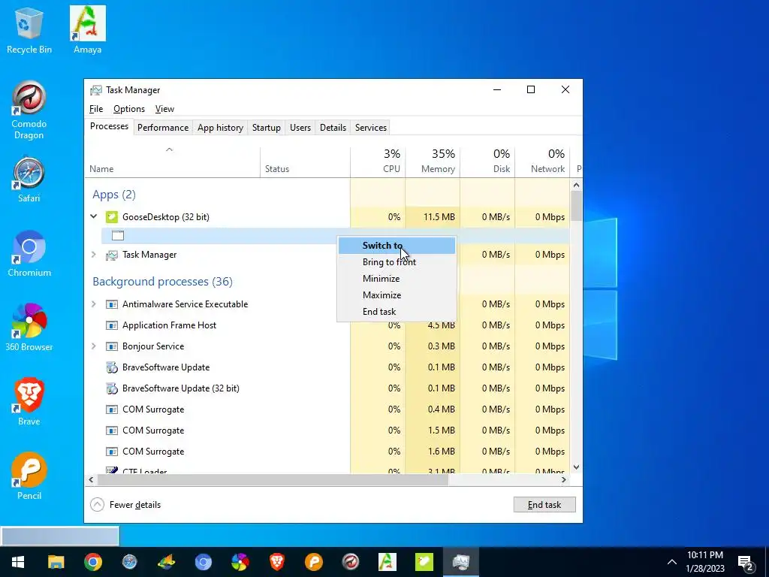Viewport: 769px width, 577px height.
Task: Open the 360 Browser desktop icon
Action: [29, 328]
